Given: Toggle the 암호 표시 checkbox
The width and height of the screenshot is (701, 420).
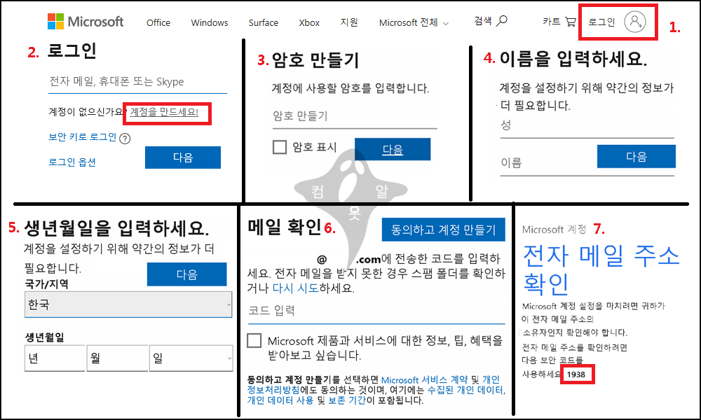Looking at the screenshot, I should point(280,147).
